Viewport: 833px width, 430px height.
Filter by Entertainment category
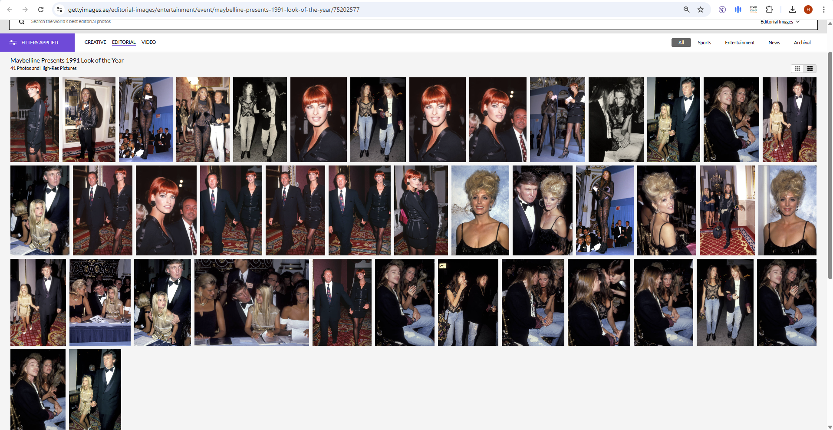740,43
